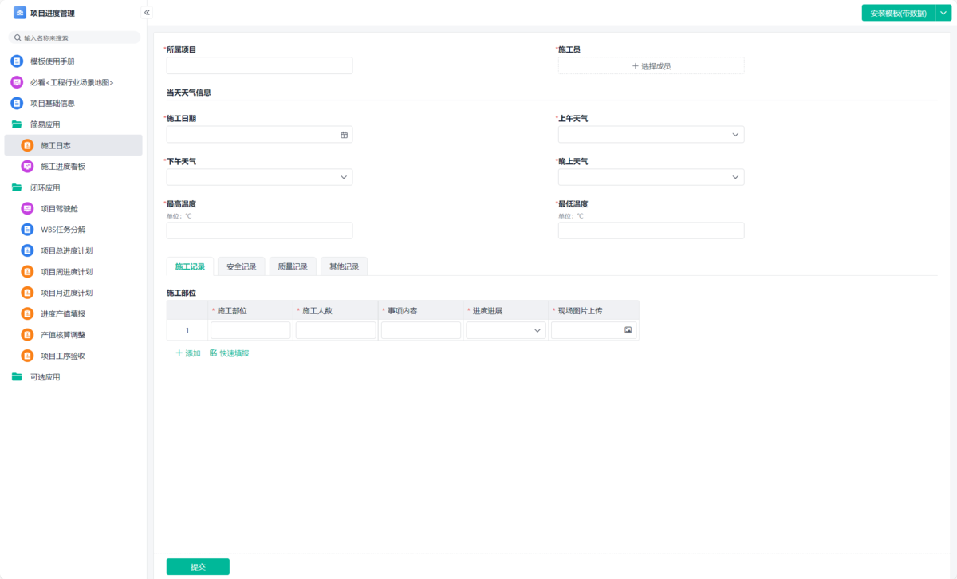The width and height of the screenshot is (957, 579).
Task: Click the 项目工序验收 icon
Action: 27,356
